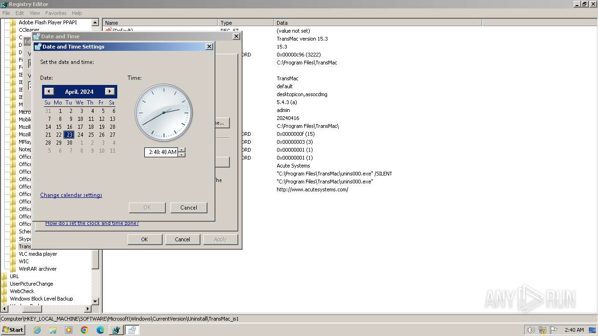Click the volume speaker tray icon
This screenshot has width=598, height=336.
(531, 330)
